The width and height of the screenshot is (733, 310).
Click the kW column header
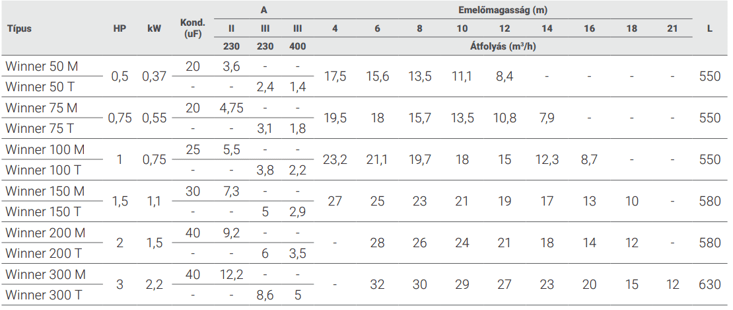pos(155,29)
